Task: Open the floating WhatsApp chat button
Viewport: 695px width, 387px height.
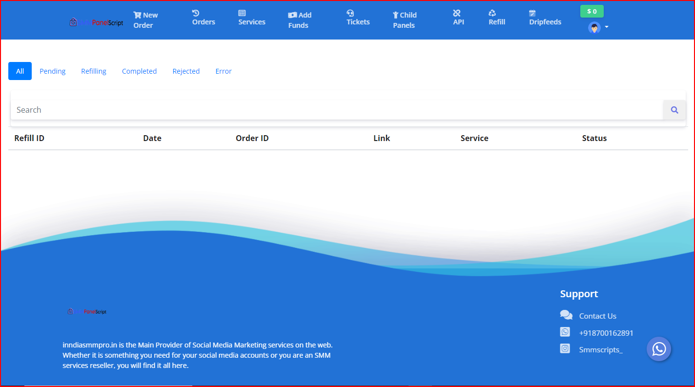Action: [659, 349]
